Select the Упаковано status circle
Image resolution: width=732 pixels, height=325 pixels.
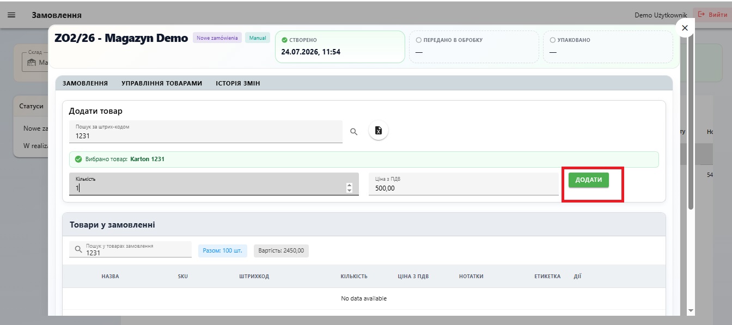click(552, 40)
